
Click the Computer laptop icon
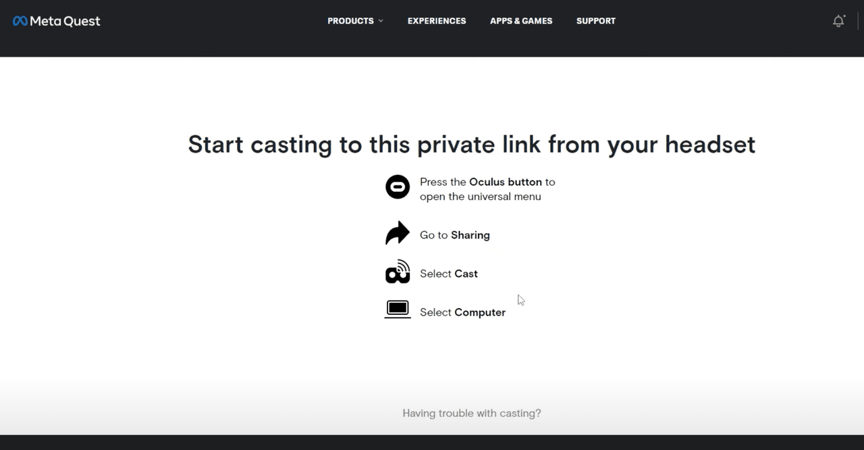[398, 309]
